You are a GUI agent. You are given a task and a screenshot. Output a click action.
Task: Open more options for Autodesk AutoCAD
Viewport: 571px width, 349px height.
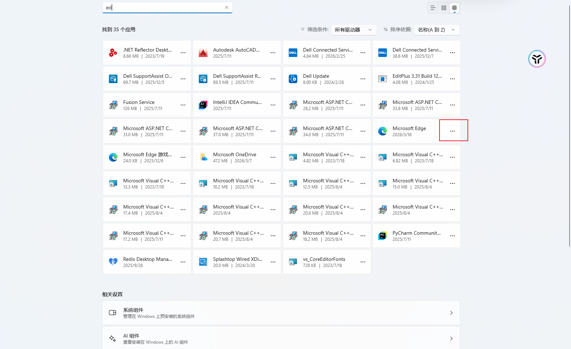pos(273,53)
